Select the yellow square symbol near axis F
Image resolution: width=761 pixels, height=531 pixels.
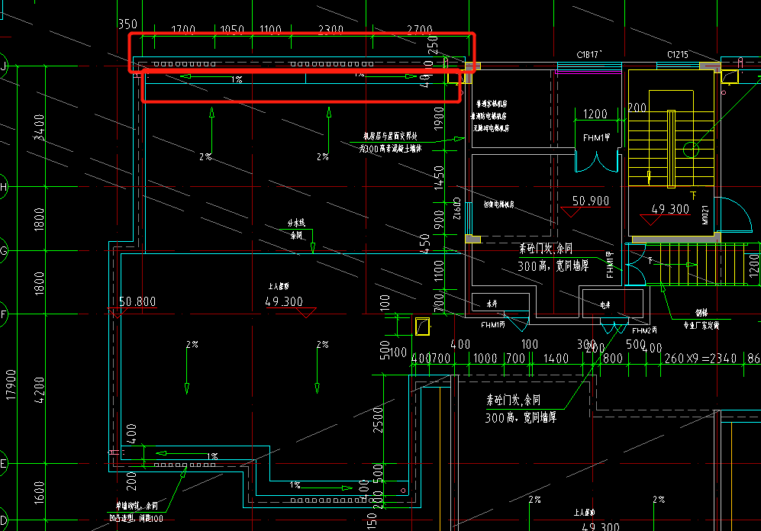coord(422,327)
